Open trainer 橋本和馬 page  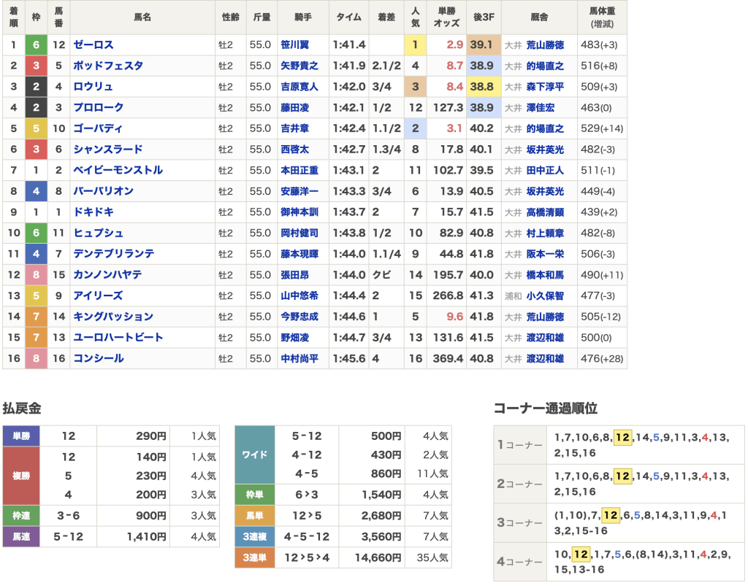tap(545, 275)
